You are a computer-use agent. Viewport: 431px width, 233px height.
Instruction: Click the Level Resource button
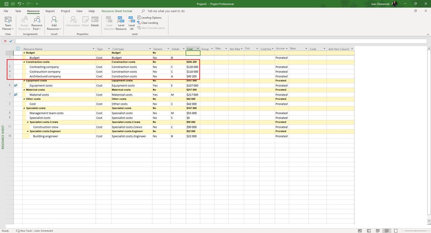pyautogui.click(x=121, y=24)
